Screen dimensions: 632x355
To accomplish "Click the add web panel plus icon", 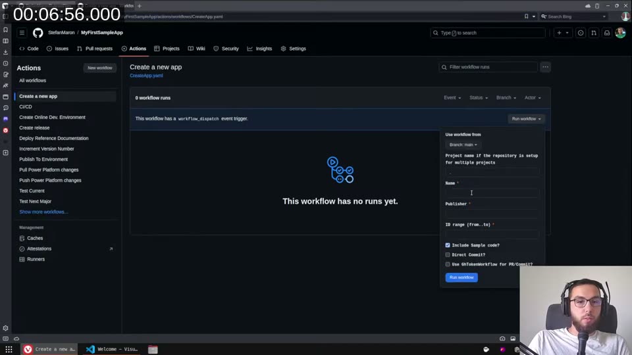I will point(6,153).
